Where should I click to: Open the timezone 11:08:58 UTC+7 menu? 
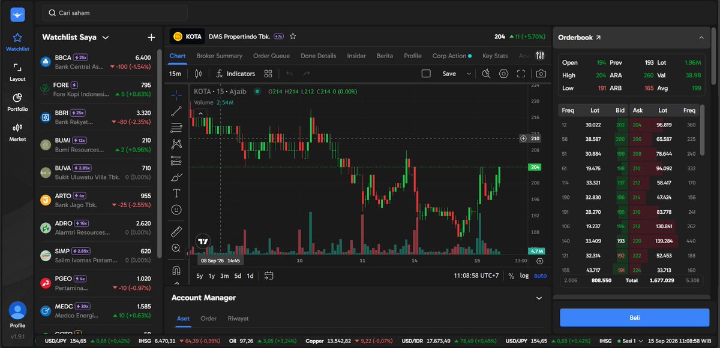(x=477, y=276)
